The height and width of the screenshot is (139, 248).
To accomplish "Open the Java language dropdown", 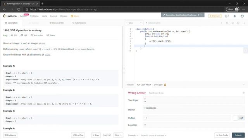I will pyautogui.click(x=134, y=23).
